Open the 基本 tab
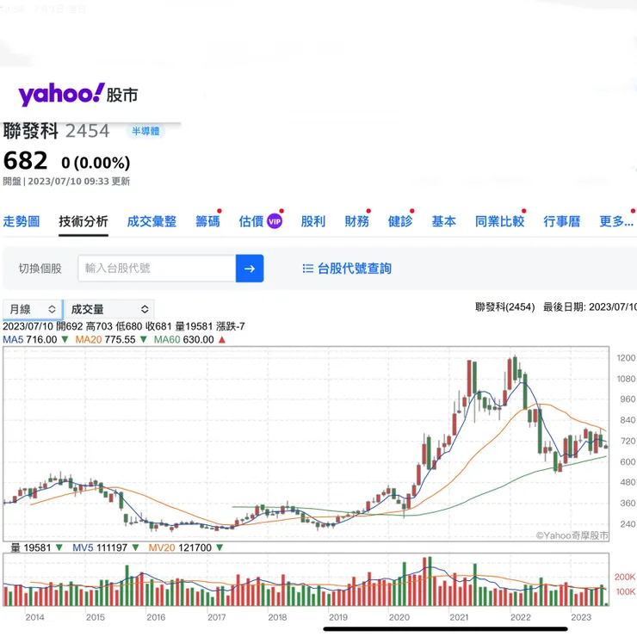Viewport: 637px width, 637px height. (x=443, y=222)
